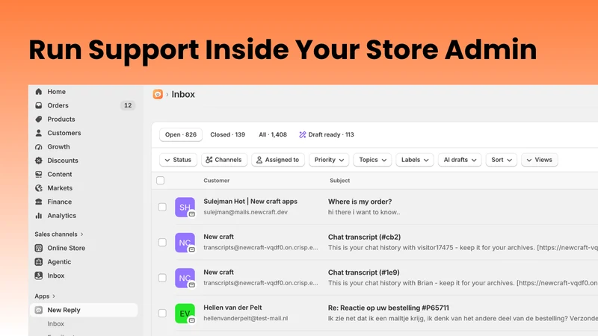Open Inbox sub-item under New Reply
The image size is (598, 336).
[55, 323]
